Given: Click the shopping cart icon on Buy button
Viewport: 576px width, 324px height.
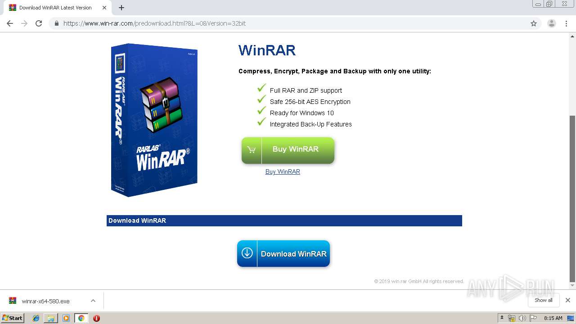Looking at the screenshot, I should click(252, 150).
